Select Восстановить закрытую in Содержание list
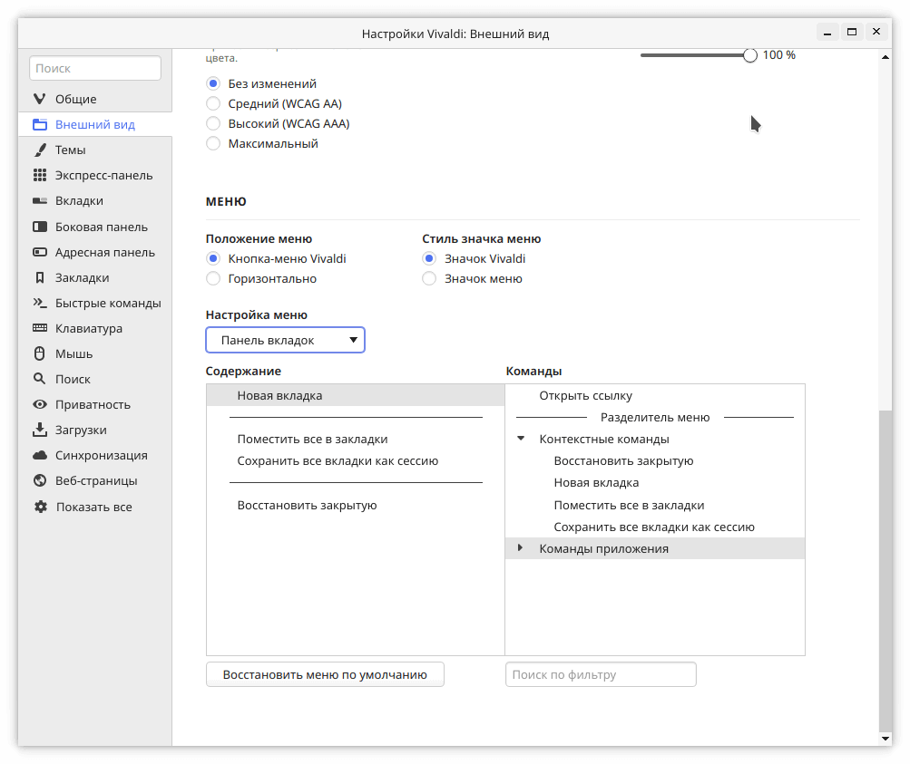 (355, 505)
